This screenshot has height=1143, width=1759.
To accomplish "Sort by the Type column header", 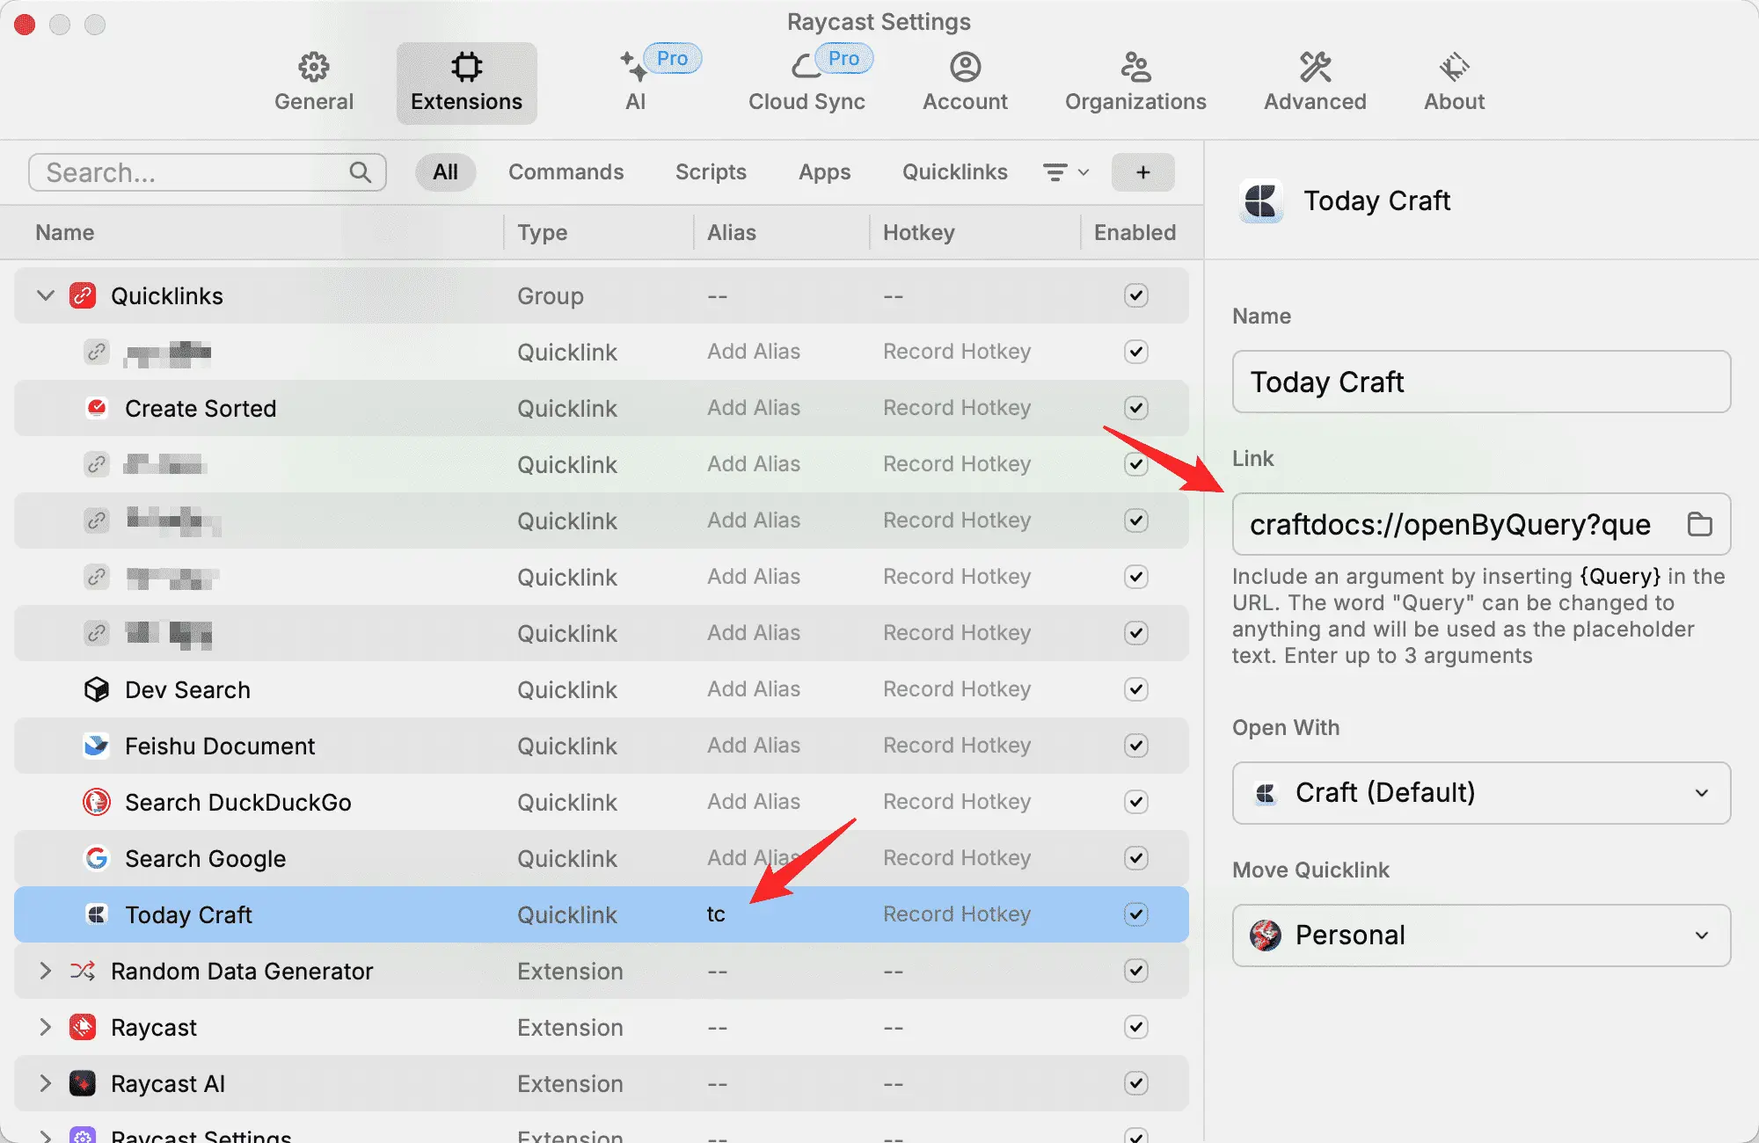I will click(542, 232).
